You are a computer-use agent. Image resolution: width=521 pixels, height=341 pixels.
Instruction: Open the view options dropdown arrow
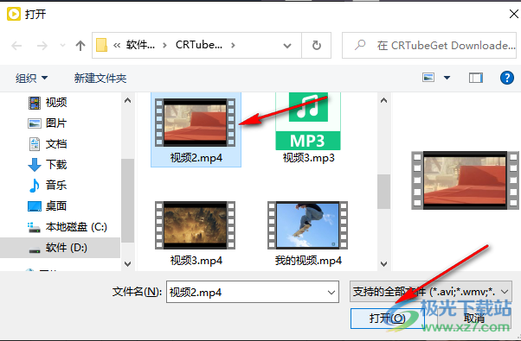tap(447, 78)
